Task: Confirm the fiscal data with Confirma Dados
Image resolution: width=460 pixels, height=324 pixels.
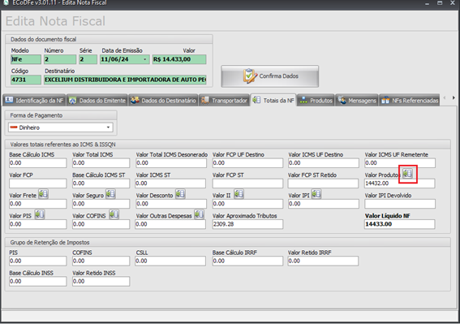Action: click(269, 76)
